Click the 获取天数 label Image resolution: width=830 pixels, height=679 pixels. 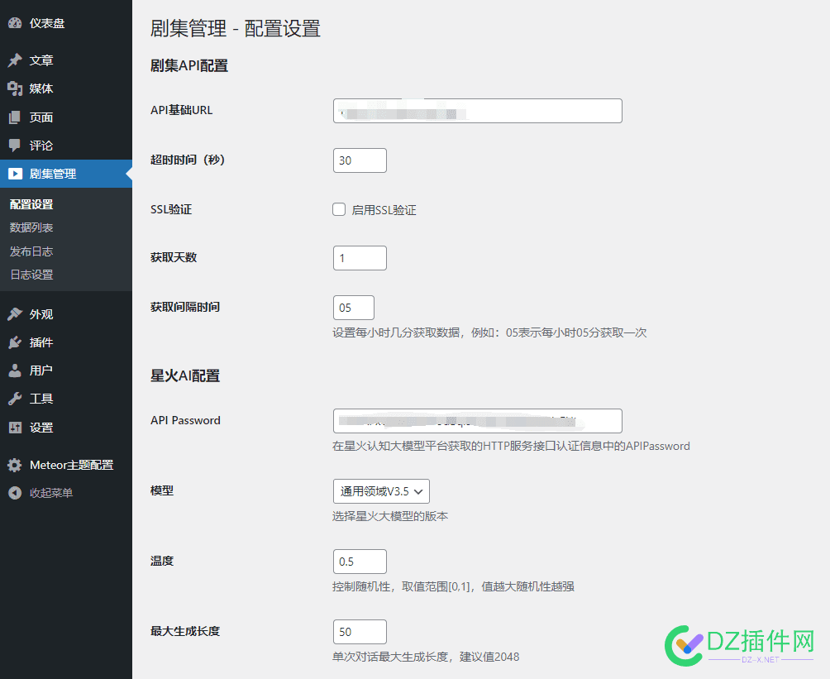[173, 257]
